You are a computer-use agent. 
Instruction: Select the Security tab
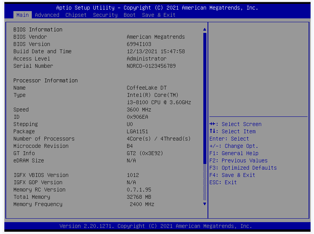[105, 15]
